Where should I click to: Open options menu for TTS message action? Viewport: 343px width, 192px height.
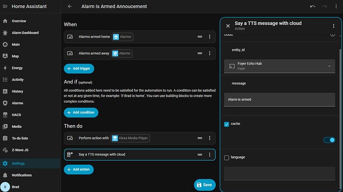coord(210,155)
